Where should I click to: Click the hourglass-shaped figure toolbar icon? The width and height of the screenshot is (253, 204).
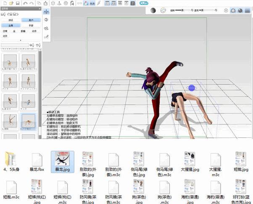[72, 3]
